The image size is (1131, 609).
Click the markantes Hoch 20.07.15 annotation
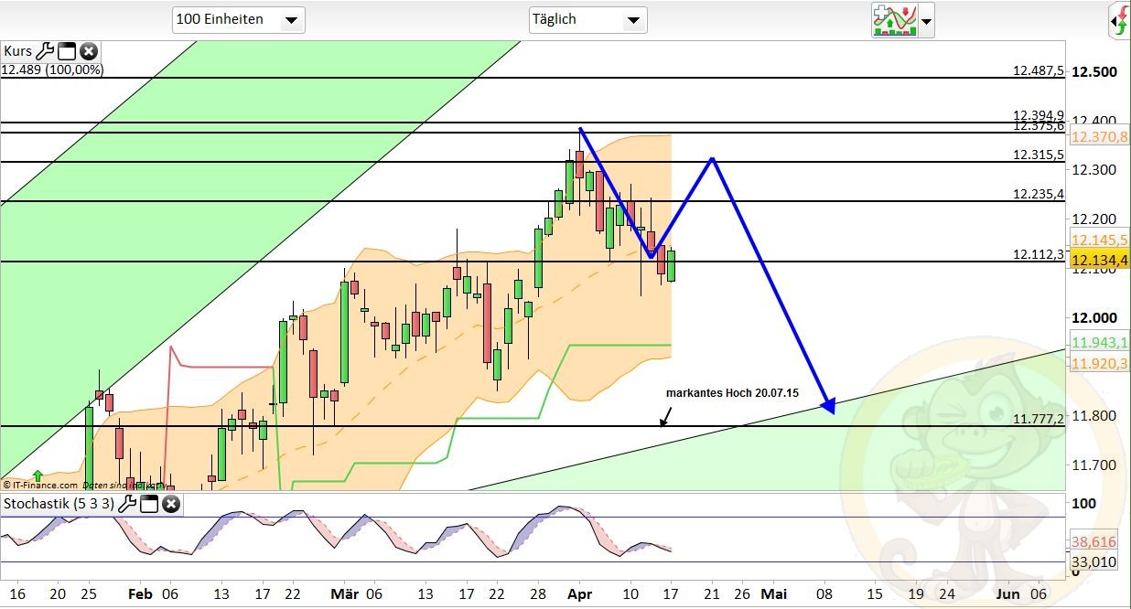coord(733,393)
